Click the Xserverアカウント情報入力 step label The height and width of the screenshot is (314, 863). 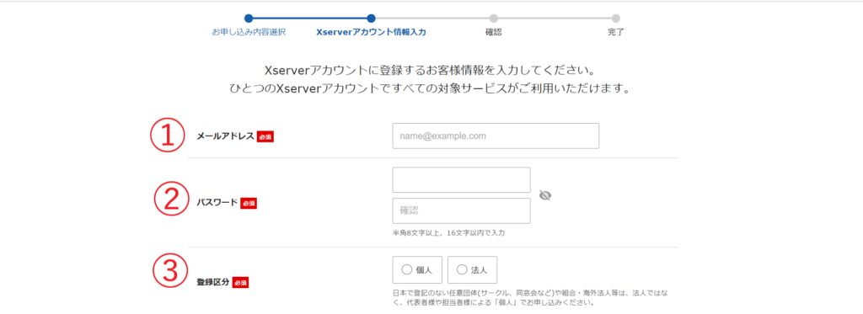click(x=371, y=32)
